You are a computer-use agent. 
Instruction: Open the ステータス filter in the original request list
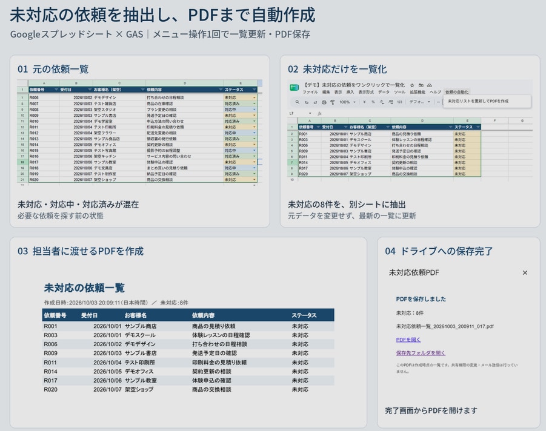tap(254, 90)
